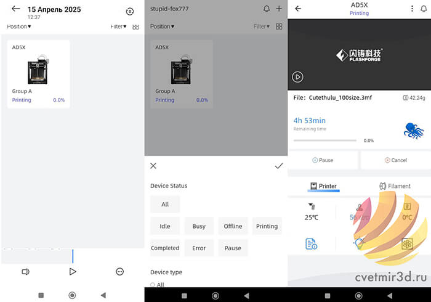Click the print progress bar

pyautogui.click(x=324, y=141)
